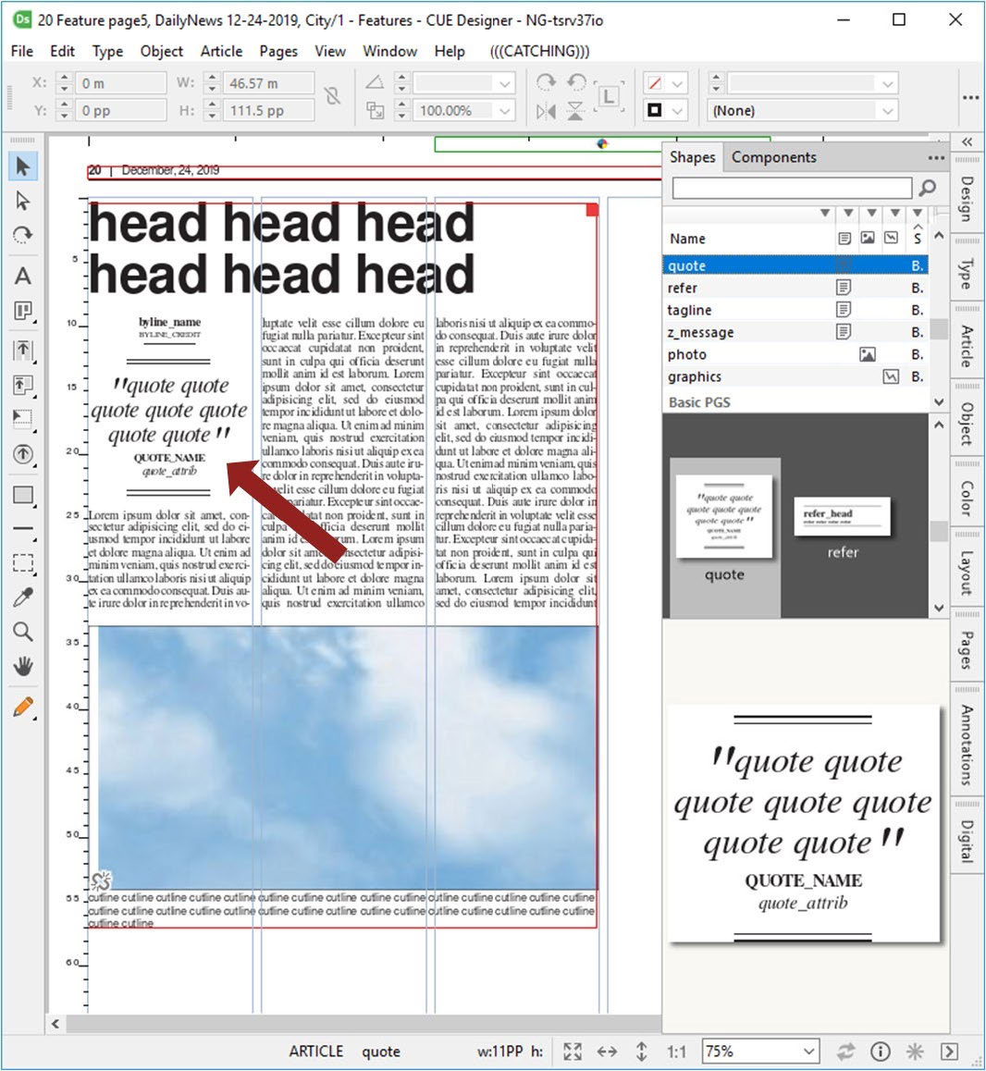
Task: Open the 100.00% scale dropdown
Action: (505, 111)
